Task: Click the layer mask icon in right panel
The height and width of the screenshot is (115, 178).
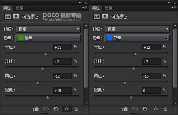Action: click(x=105, y=16)
